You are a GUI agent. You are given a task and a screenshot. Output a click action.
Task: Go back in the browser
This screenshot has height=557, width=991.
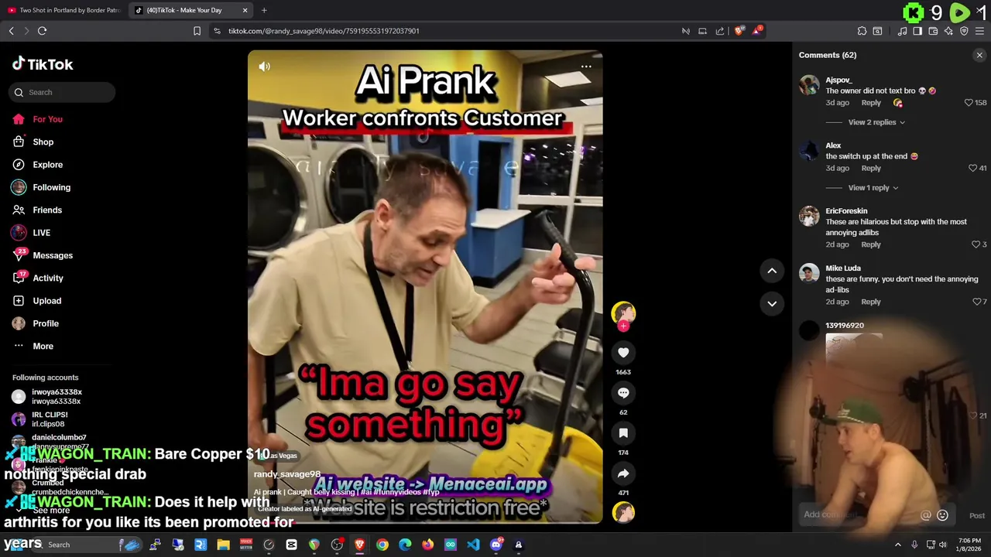pyautogui.click(x=11, y=31)
